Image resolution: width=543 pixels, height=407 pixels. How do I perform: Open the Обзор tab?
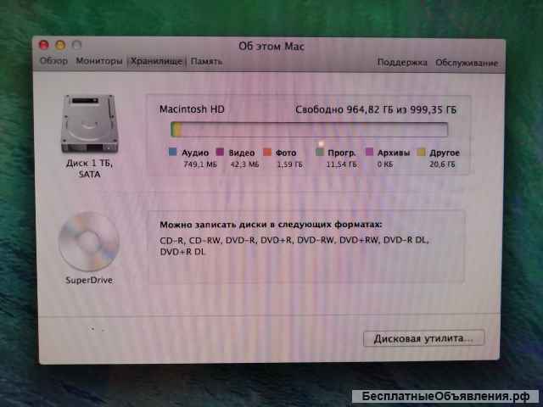(x=53, y=61)
